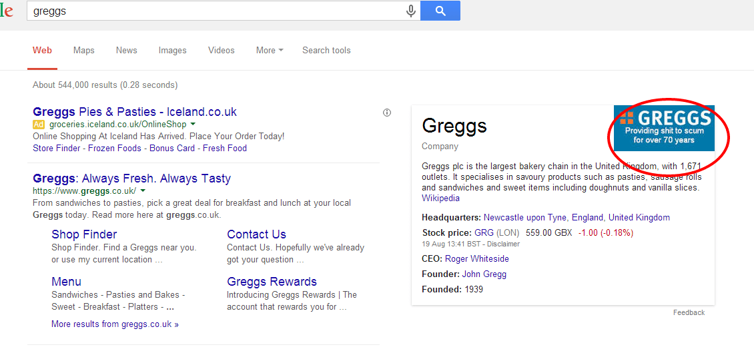This screenshot has width=754, height=347.
Task: Open Greggs: Always Fresh. Always Tasty result
Action: [x=131, y=178]
